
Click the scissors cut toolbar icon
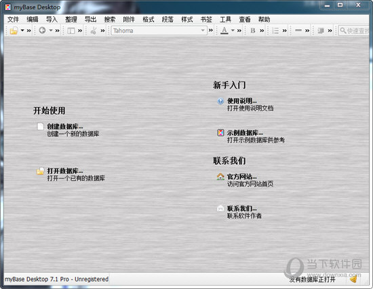pyautogui.click(x=94, y=31)
